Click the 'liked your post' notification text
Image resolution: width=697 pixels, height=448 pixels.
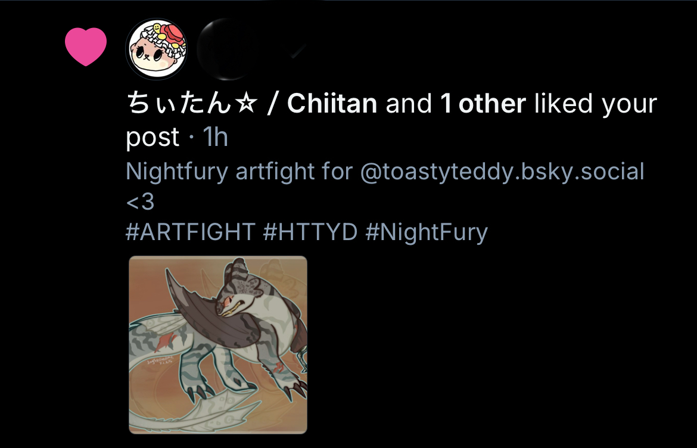coord(595,103)
